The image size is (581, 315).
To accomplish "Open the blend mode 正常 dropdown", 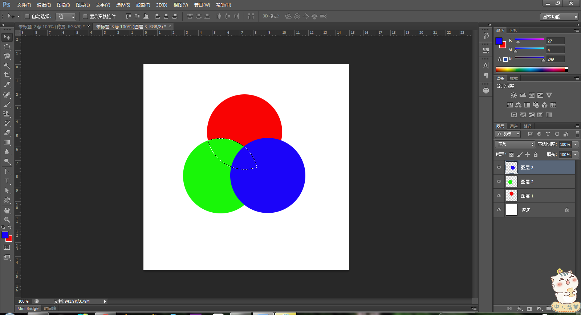I will [515, 144].
